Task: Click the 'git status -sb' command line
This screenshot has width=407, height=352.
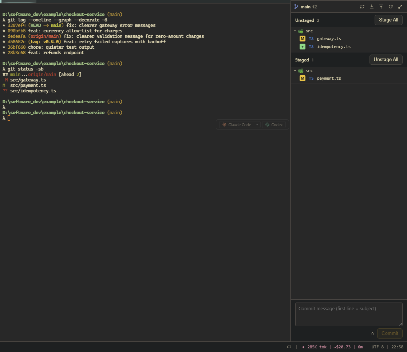Action: (25, 69)
